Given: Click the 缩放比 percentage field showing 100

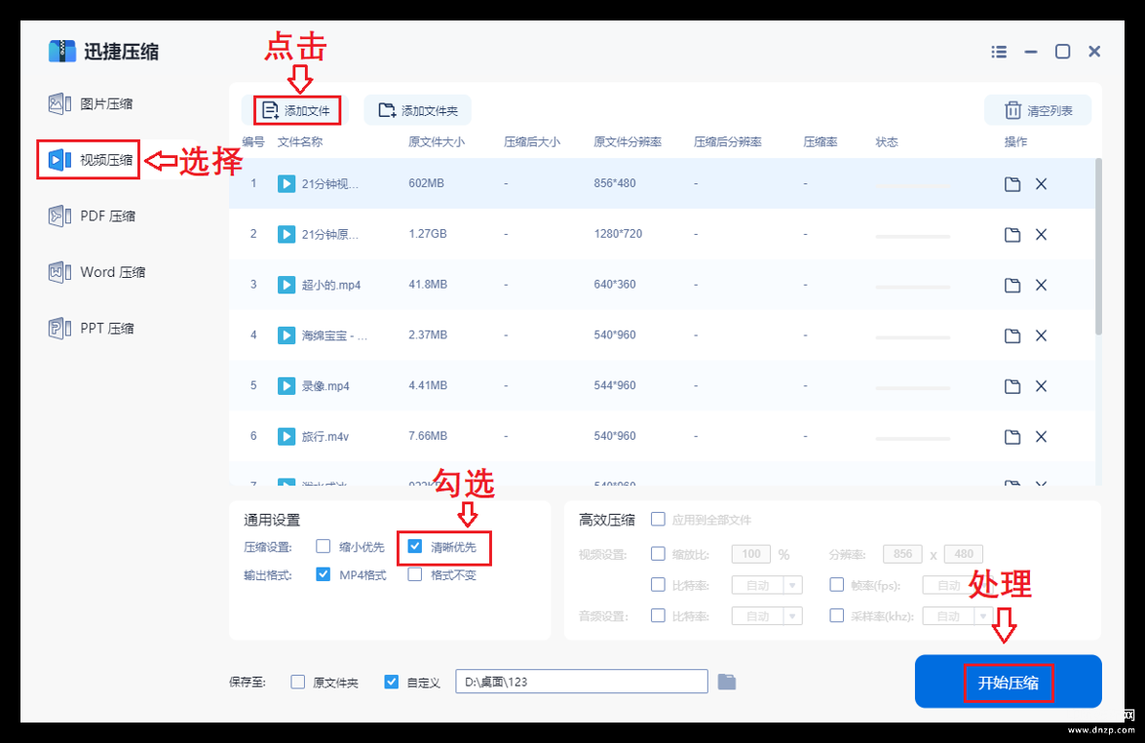Looking at the screenshot, I should [x=751, y=554].
